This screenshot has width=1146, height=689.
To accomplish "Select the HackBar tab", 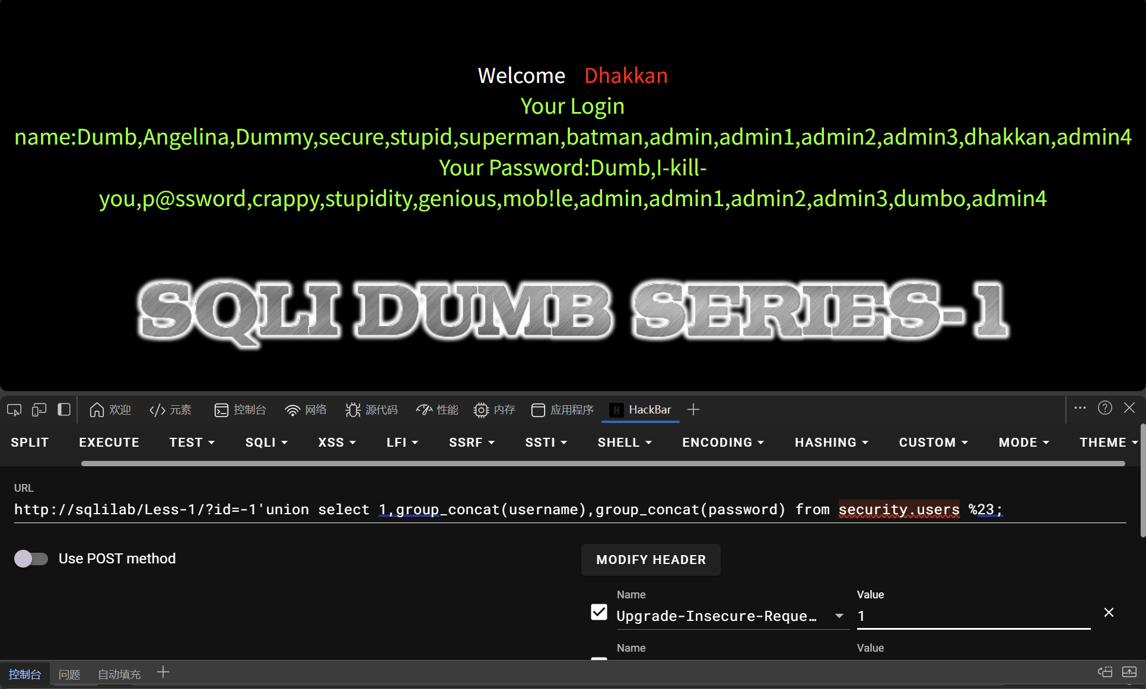I will 641,409.
